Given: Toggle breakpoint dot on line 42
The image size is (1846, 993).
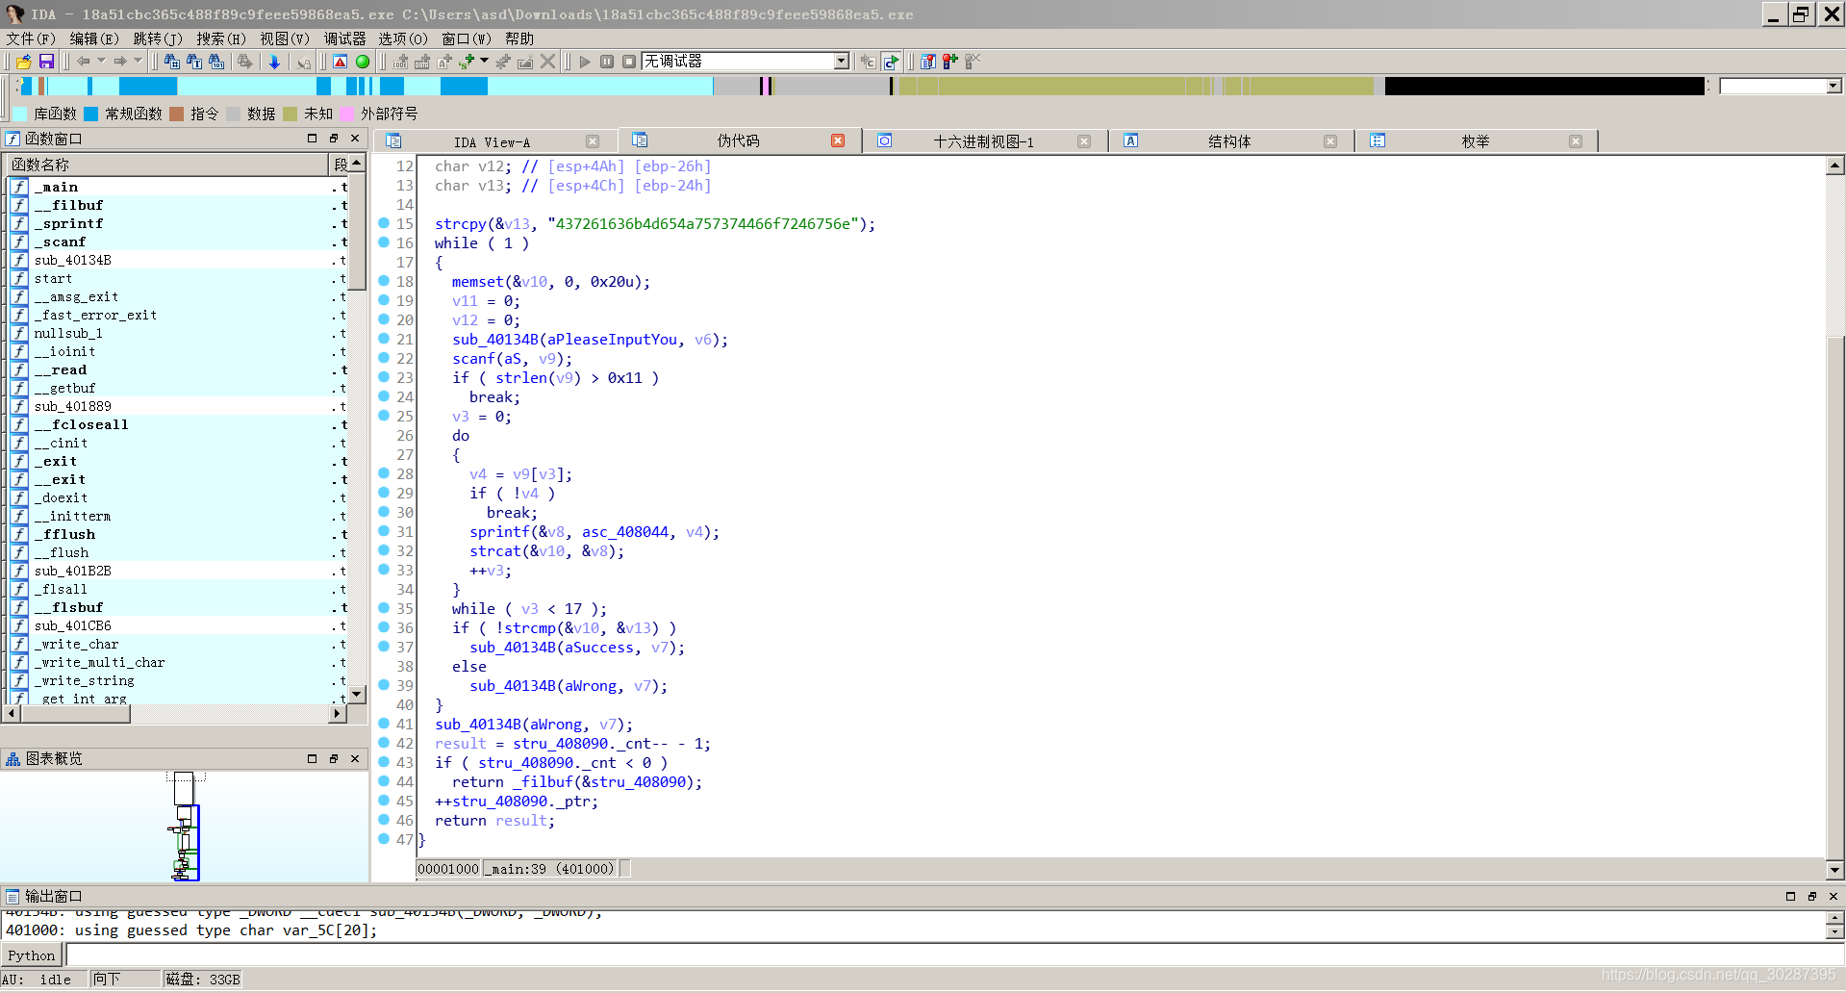Looking at the screenshot, I should point(384,743).
